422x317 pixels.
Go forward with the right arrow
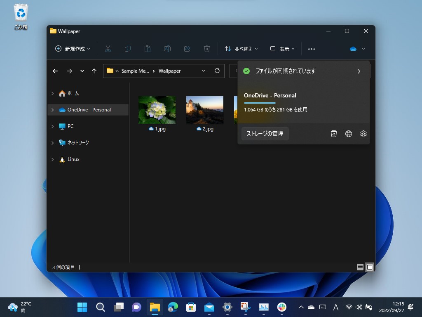(69, 71)
